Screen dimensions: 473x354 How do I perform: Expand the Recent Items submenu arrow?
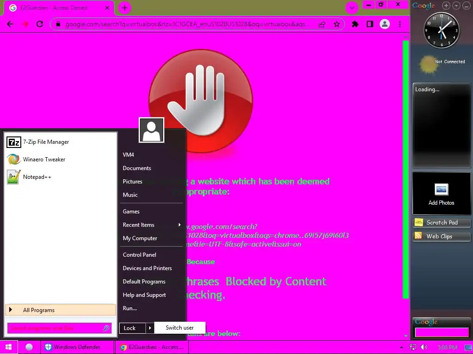click(x=180, y=225)
